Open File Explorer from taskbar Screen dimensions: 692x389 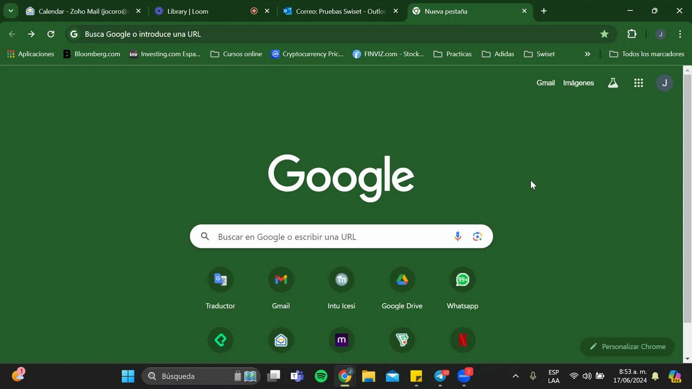369,376
